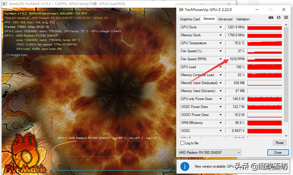293x175 pixels.
Task: Click the blue info icon in the notification
Action: tap(185, 166)
